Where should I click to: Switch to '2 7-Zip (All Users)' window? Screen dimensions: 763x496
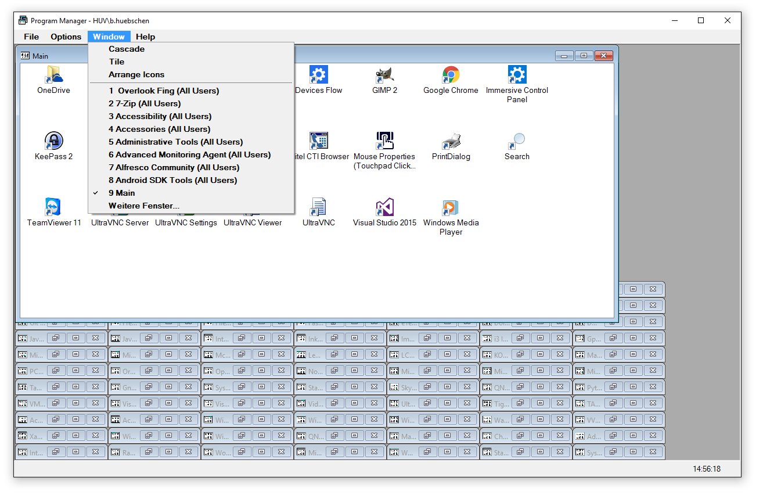point(191,103)
